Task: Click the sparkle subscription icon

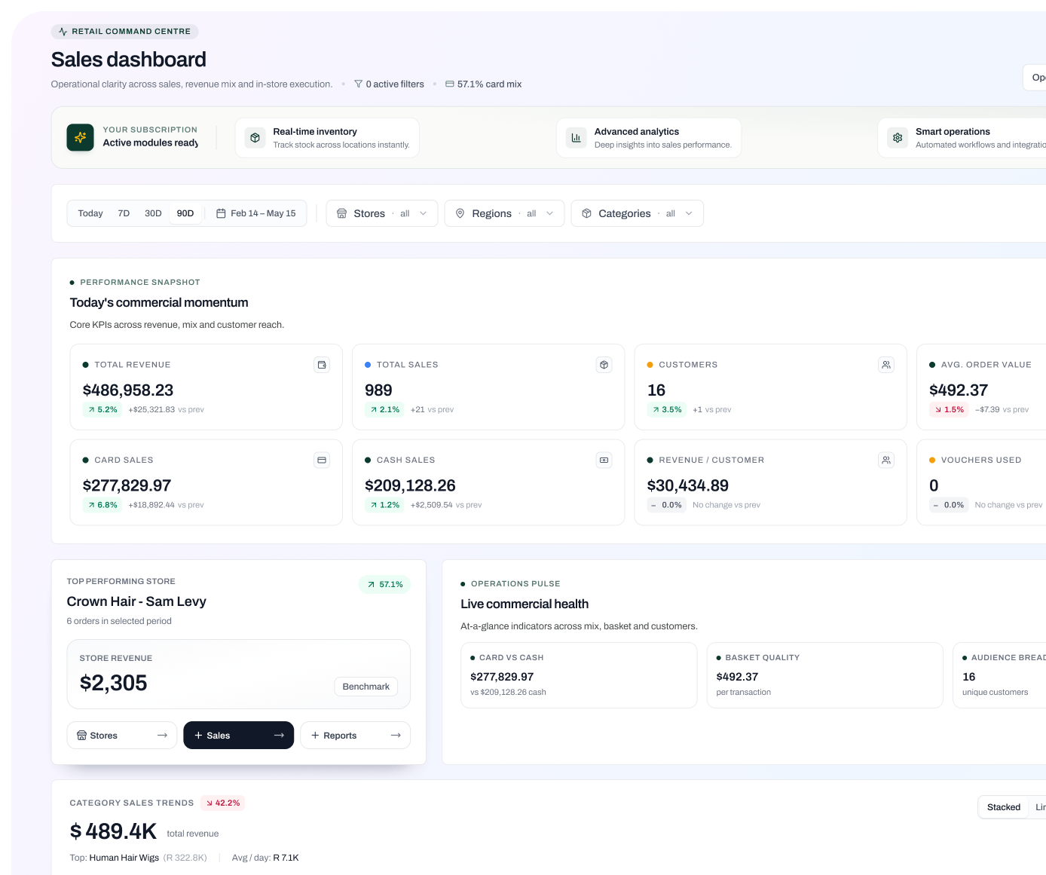Action: point(81,138)
